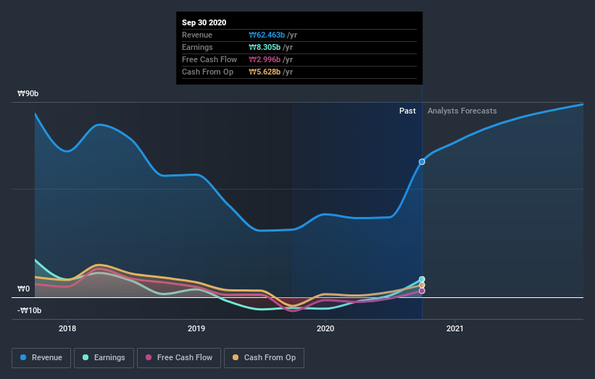Click the Revenue row label in tooltip
The width and height of the screenshot is (595, 379).
coord(197,35)
